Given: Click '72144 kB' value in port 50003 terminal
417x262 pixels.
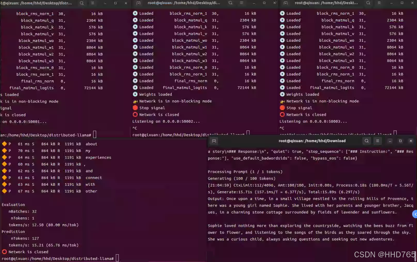Looking at the screenshot, I should click(x=394, y=88).
